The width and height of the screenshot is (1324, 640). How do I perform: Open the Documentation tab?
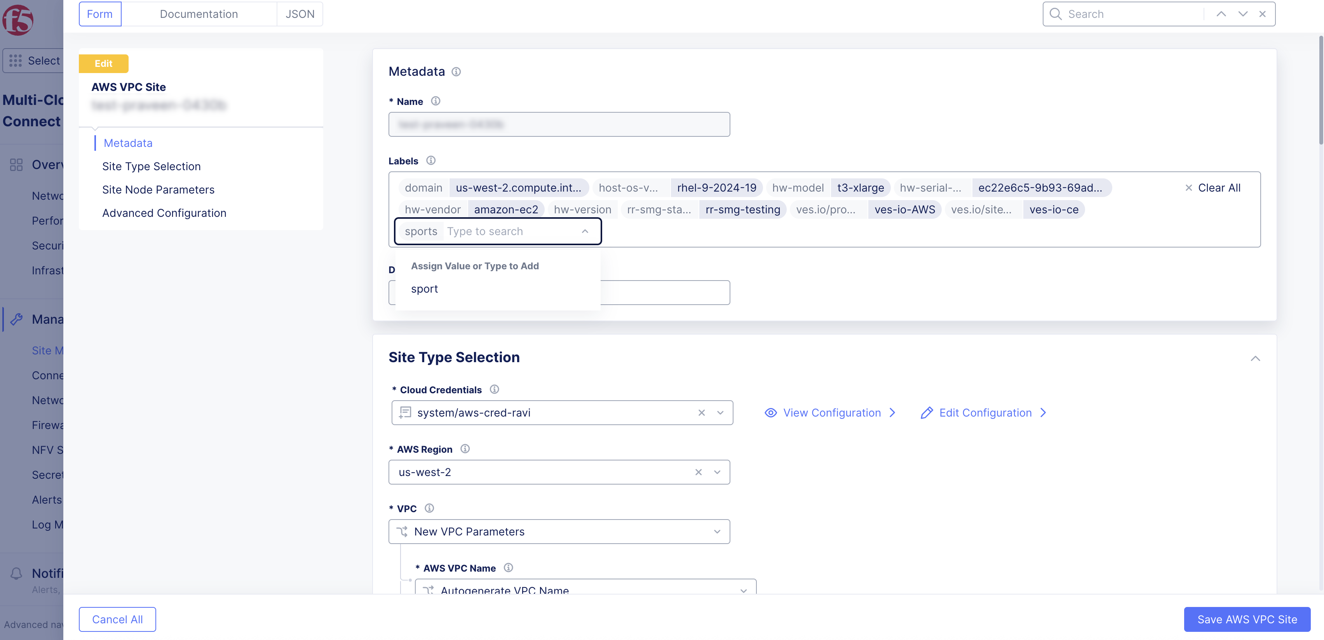pos(199,14)
